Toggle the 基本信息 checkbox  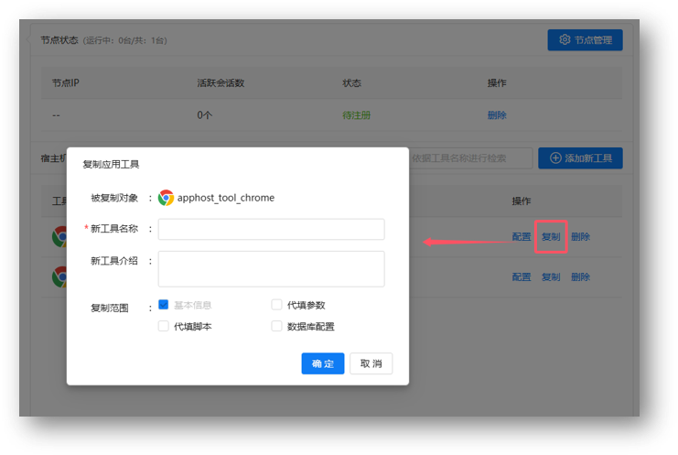pos(164,305)
